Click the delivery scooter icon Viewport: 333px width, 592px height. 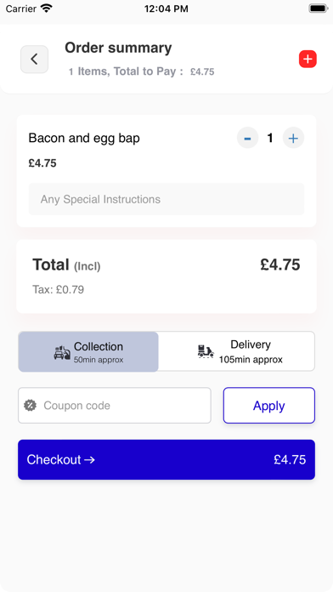click(206, 351)
